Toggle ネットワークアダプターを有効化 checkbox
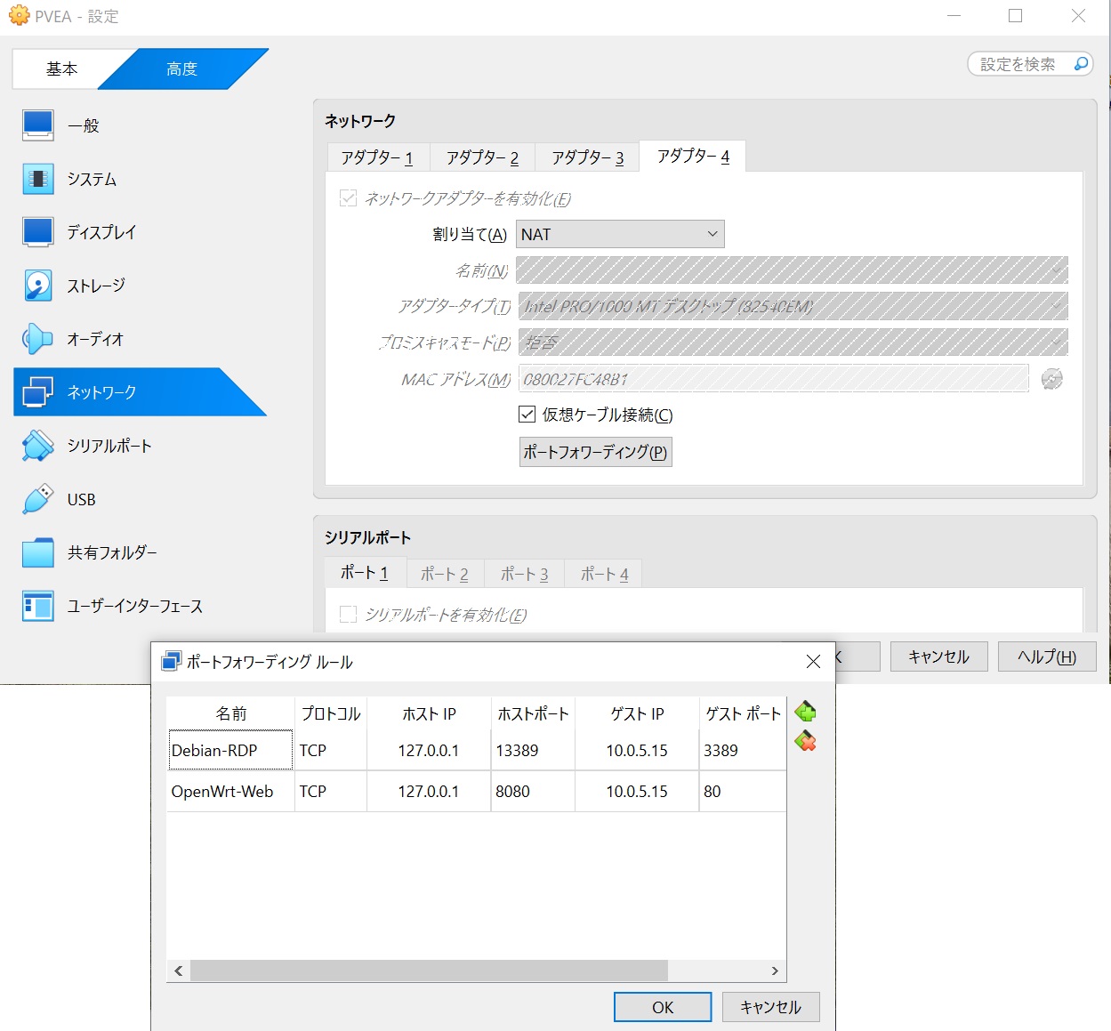 349,198
